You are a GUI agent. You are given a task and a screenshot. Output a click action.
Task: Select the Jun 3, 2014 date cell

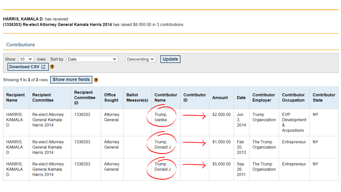(x=241, y=120)
